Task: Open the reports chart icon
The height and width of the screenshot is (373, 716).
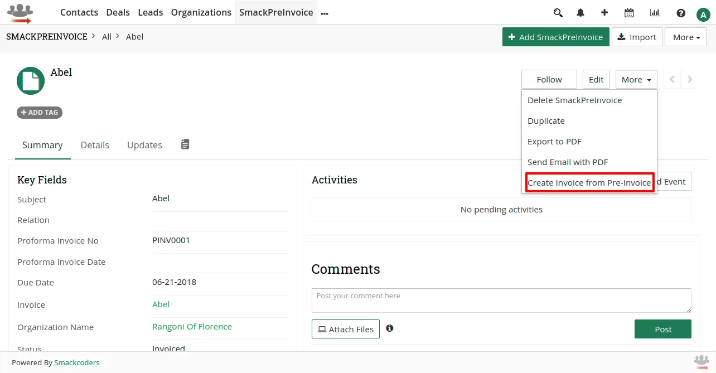Action: point(655,12)
